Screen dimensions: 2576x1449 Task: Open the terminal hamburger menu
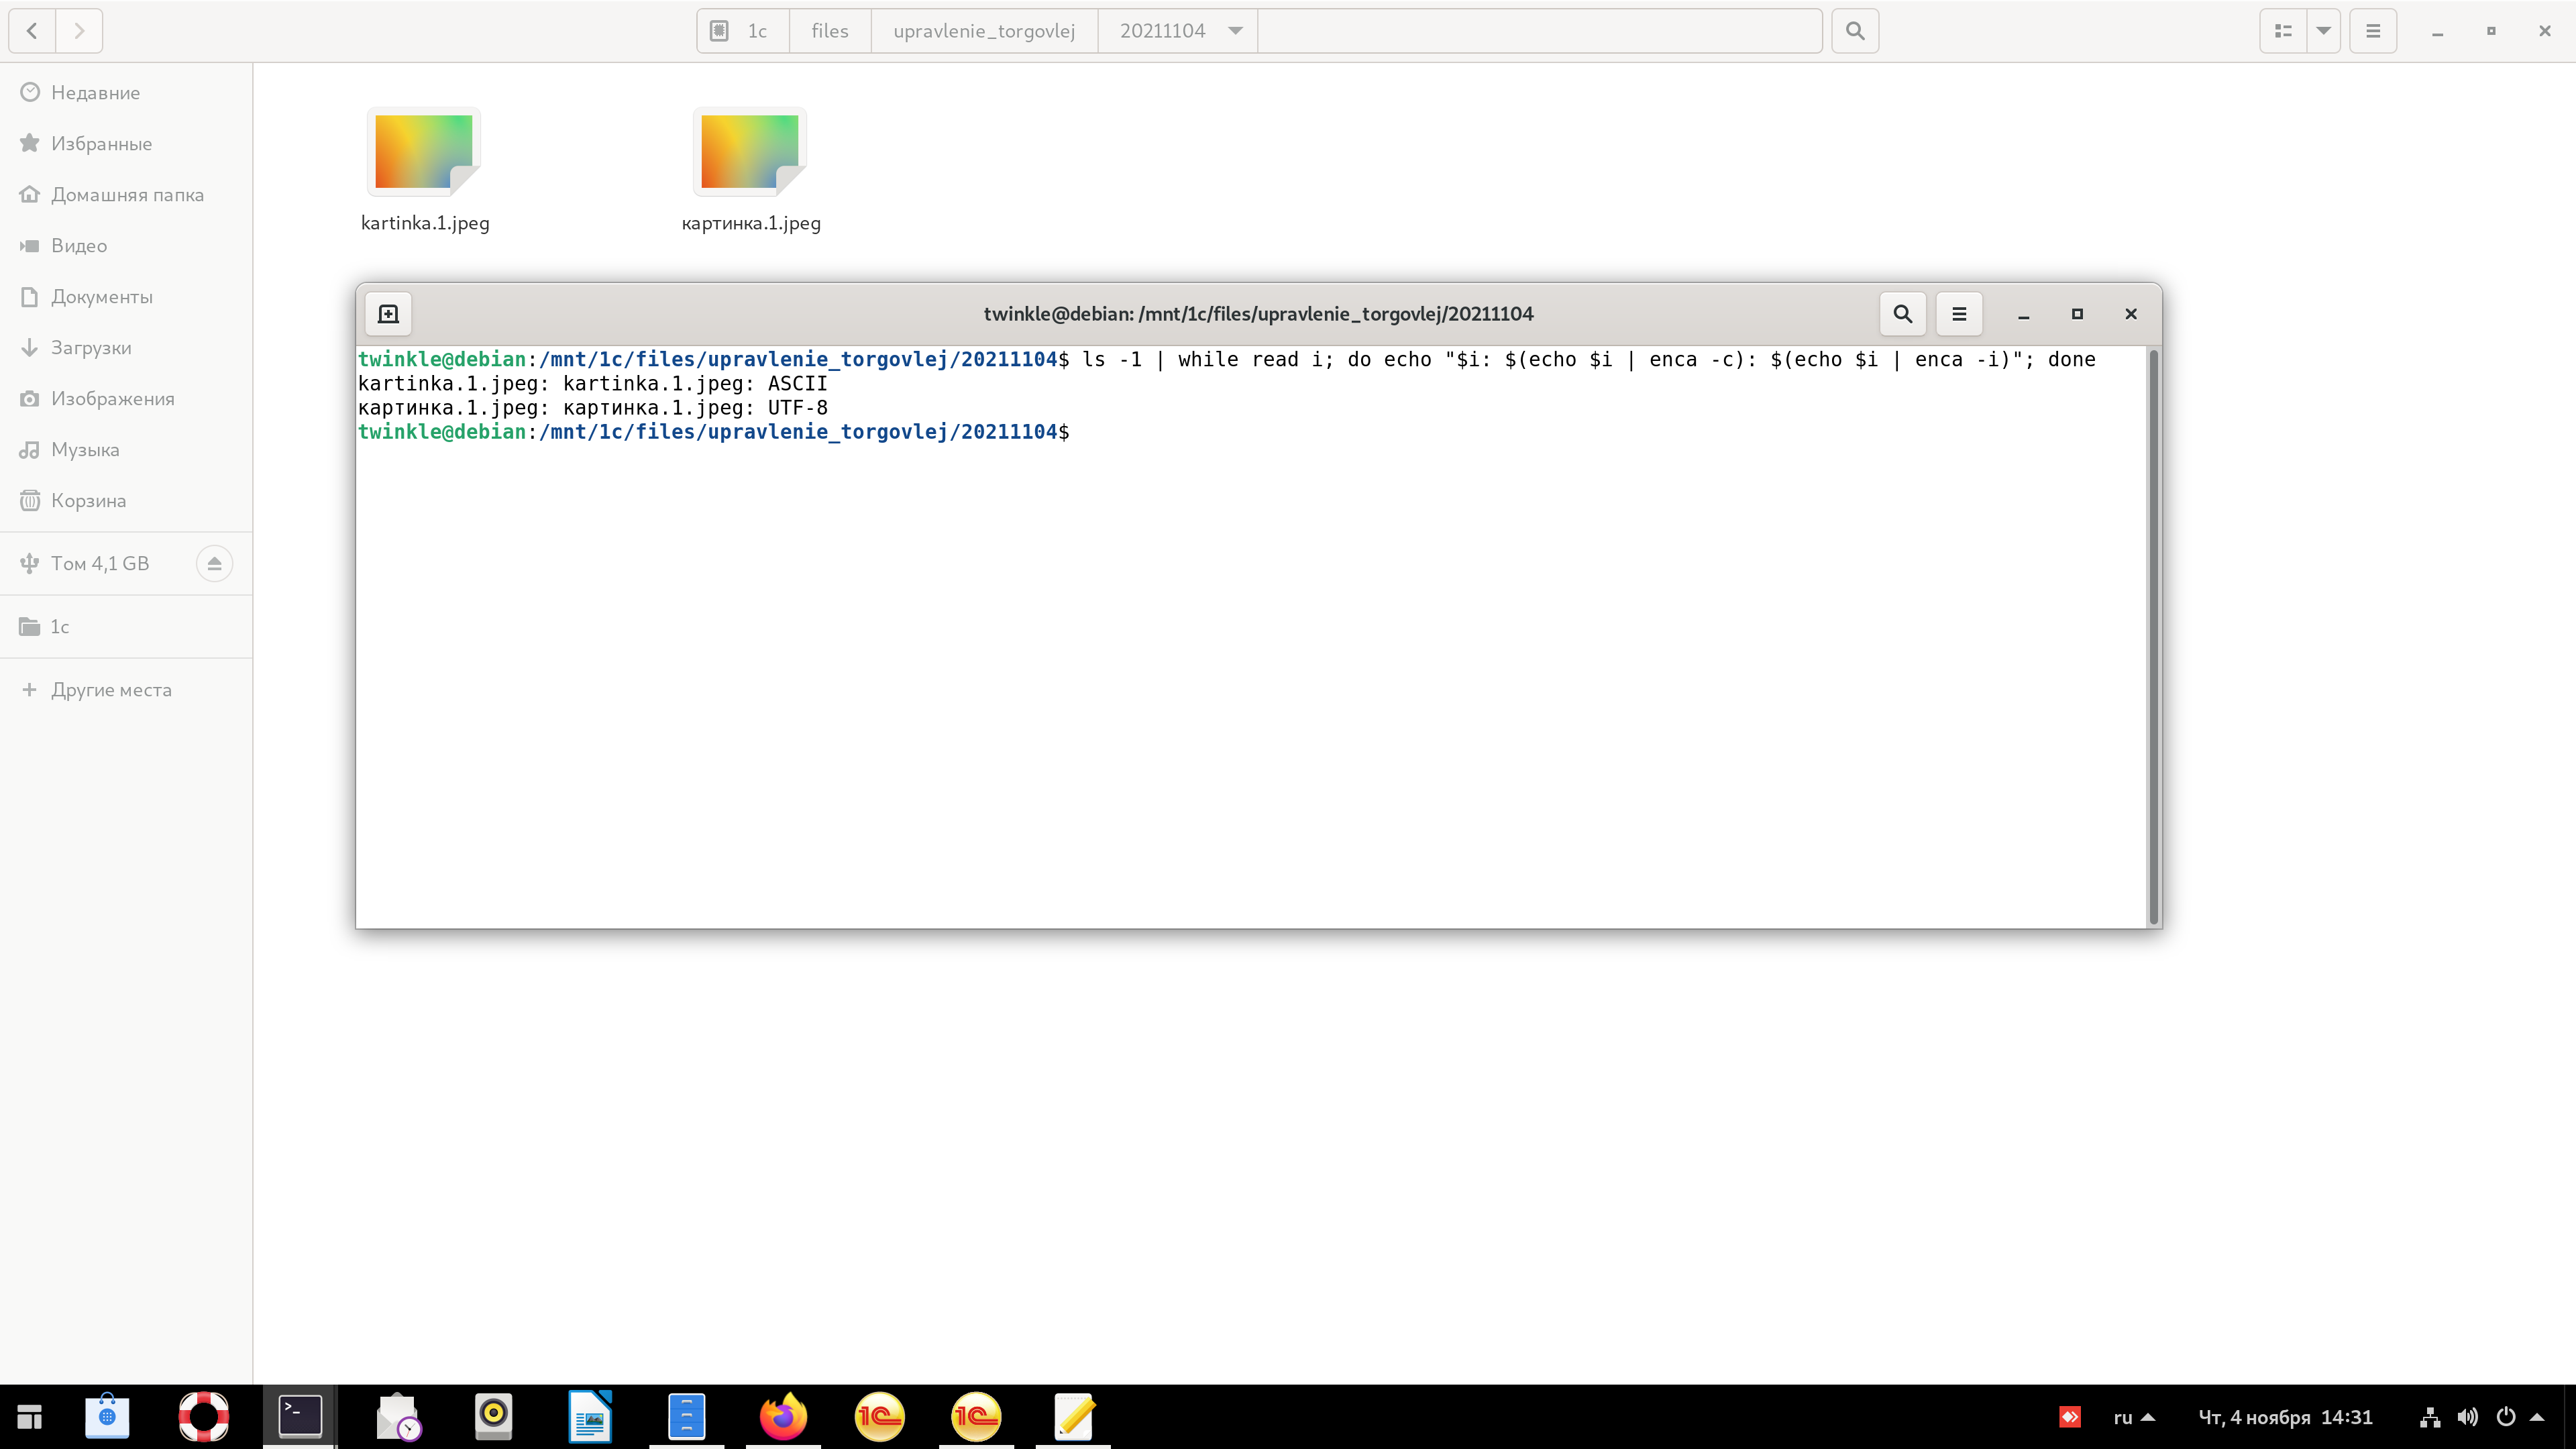pos(1958,314)
